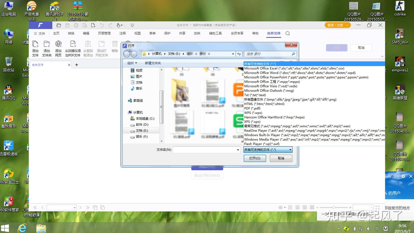Screen dimensions: 414x233
Task: Click the refresh button beside address bar
Action: pos(239,54)
